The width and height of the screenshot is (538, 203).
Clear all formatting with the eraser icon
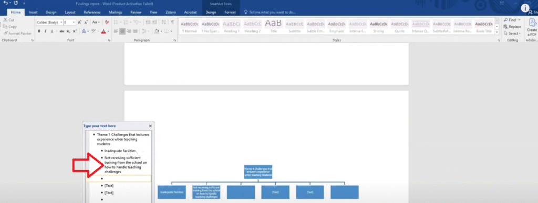[107, 22]
